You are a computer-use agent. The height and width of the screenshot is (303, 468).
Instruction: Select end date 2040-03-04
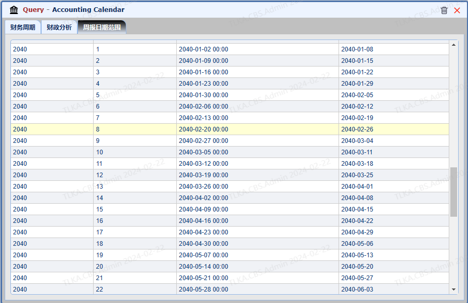(394, 141)
